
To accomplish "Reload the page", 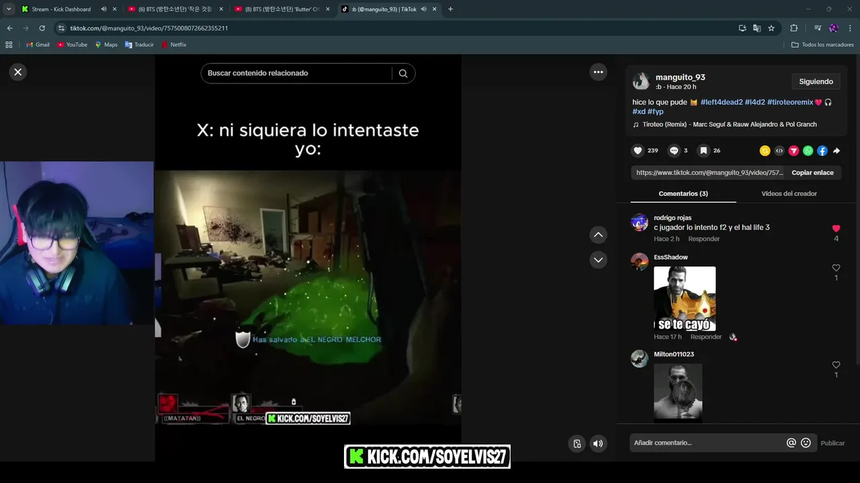I will click(42, 28).
